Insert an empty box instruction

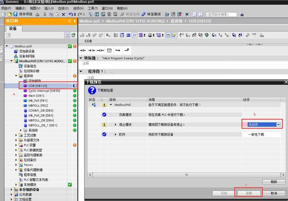109,50
